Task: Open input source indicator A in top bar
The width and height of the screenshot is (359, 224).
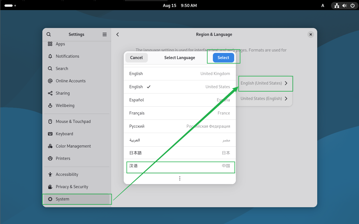Action: pos(323,6)
